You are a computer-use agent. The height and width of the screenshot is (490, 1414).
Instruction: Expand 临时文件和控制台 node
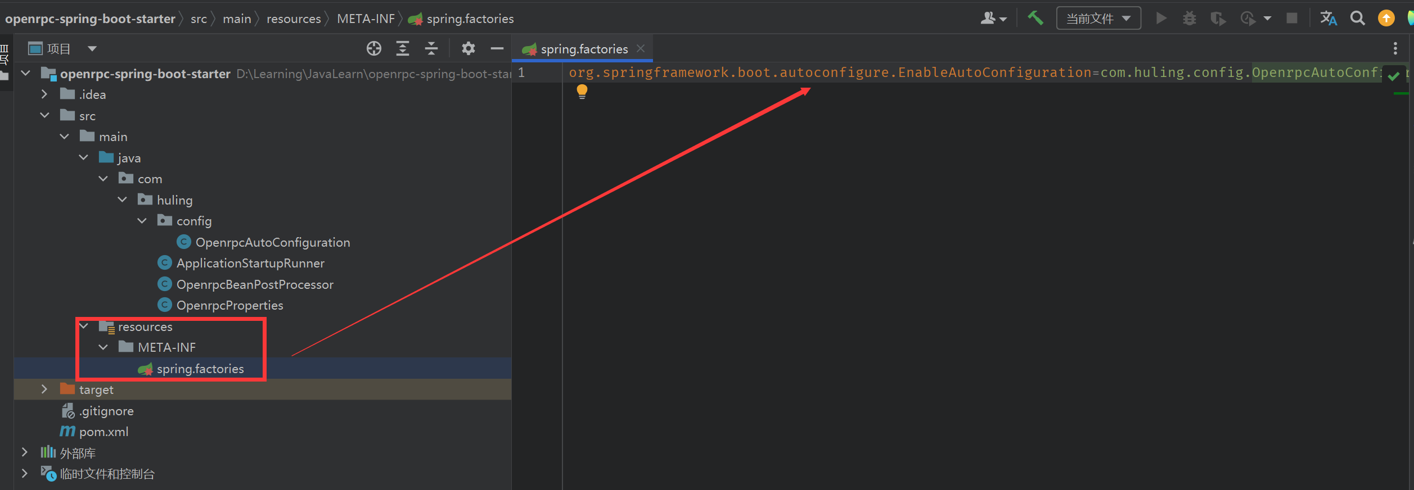pos(24,473)
